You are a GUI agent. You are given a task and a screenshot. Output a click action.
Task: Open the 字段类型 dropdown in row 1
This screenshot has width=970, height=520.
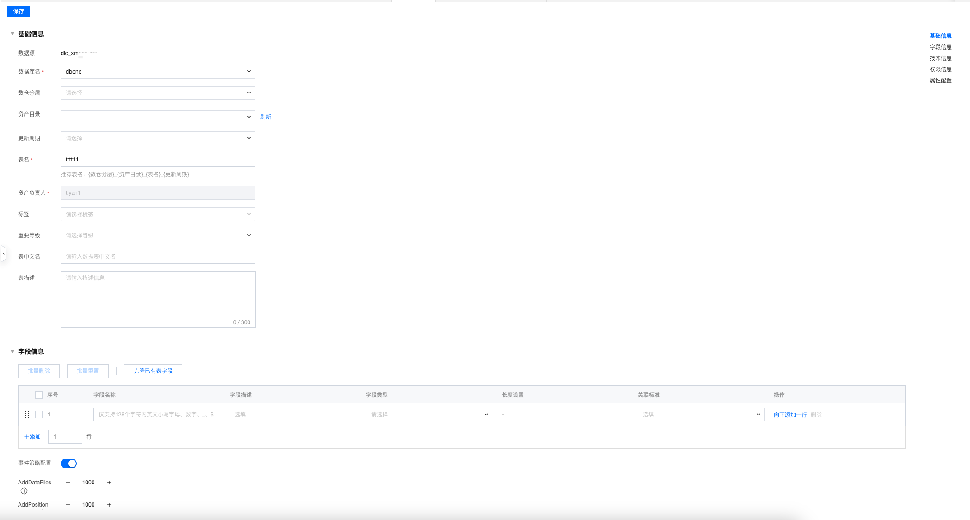click(x=429, y=415)
